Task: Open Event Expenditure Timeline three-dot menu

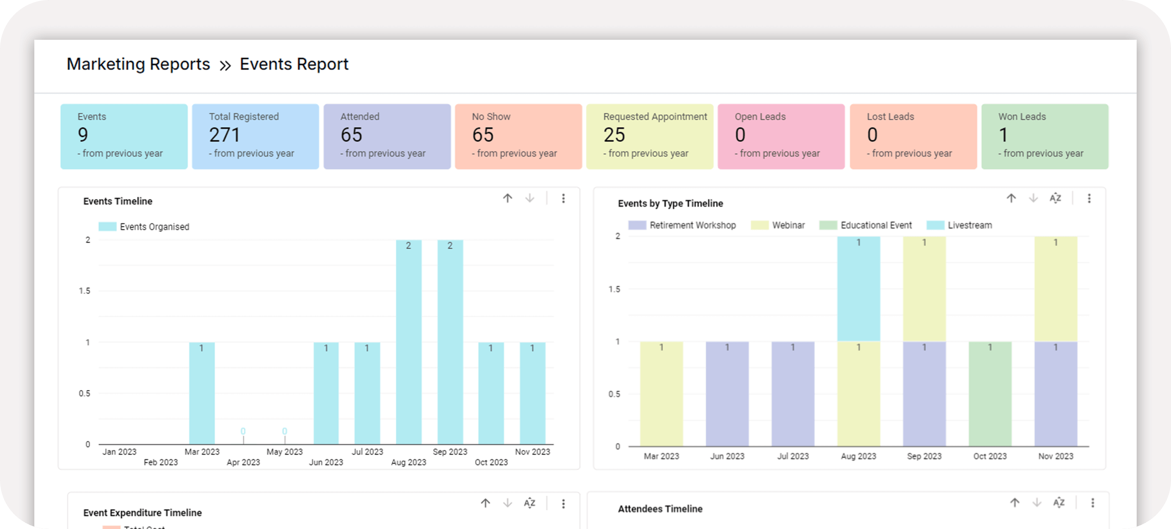Action: coord(563,503)
